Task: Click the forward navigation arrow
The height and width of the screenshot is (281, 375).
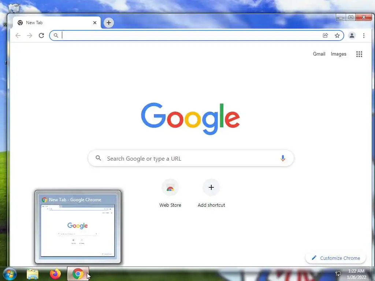Action: [30, 35]
